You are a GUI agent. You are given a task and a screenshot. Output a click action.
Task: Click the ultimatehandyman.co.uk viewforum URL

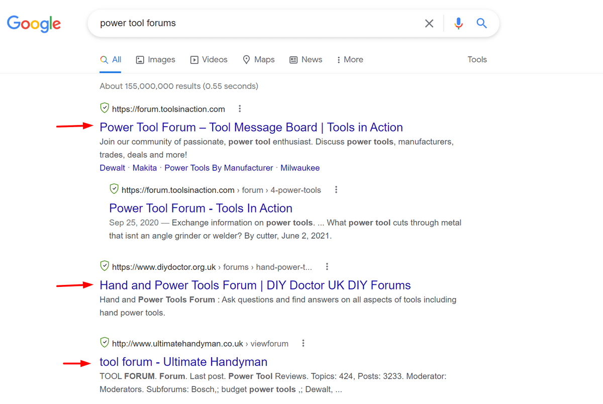click(x=200, y=344)
